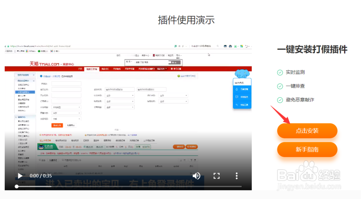Select the 避免恶意敲诈 feature text
Screen dimensions: 361x199
click(x=300, y=100)
